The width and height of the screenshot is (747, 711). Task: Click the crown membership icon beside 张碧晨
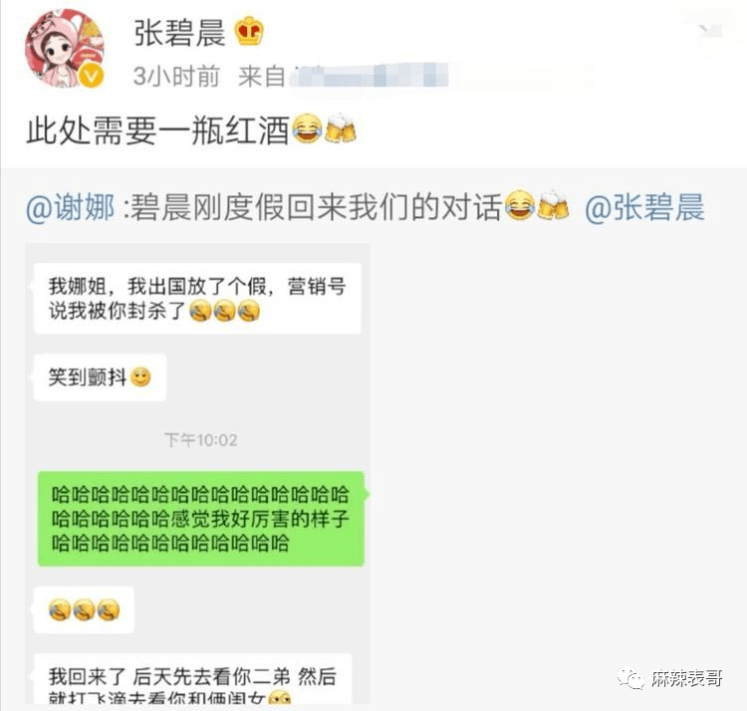249,32
